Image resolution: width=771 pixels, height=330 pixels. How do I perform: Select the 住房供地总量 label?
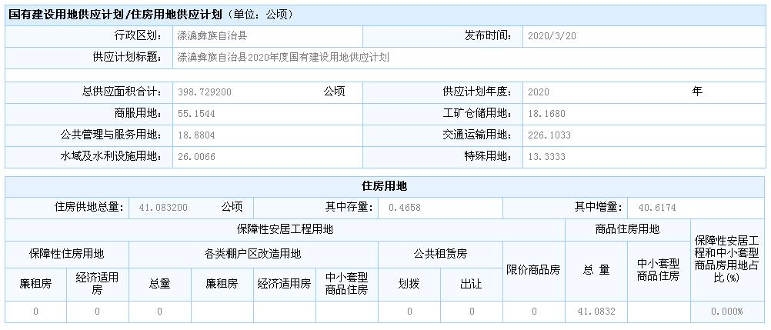[88, 207]
